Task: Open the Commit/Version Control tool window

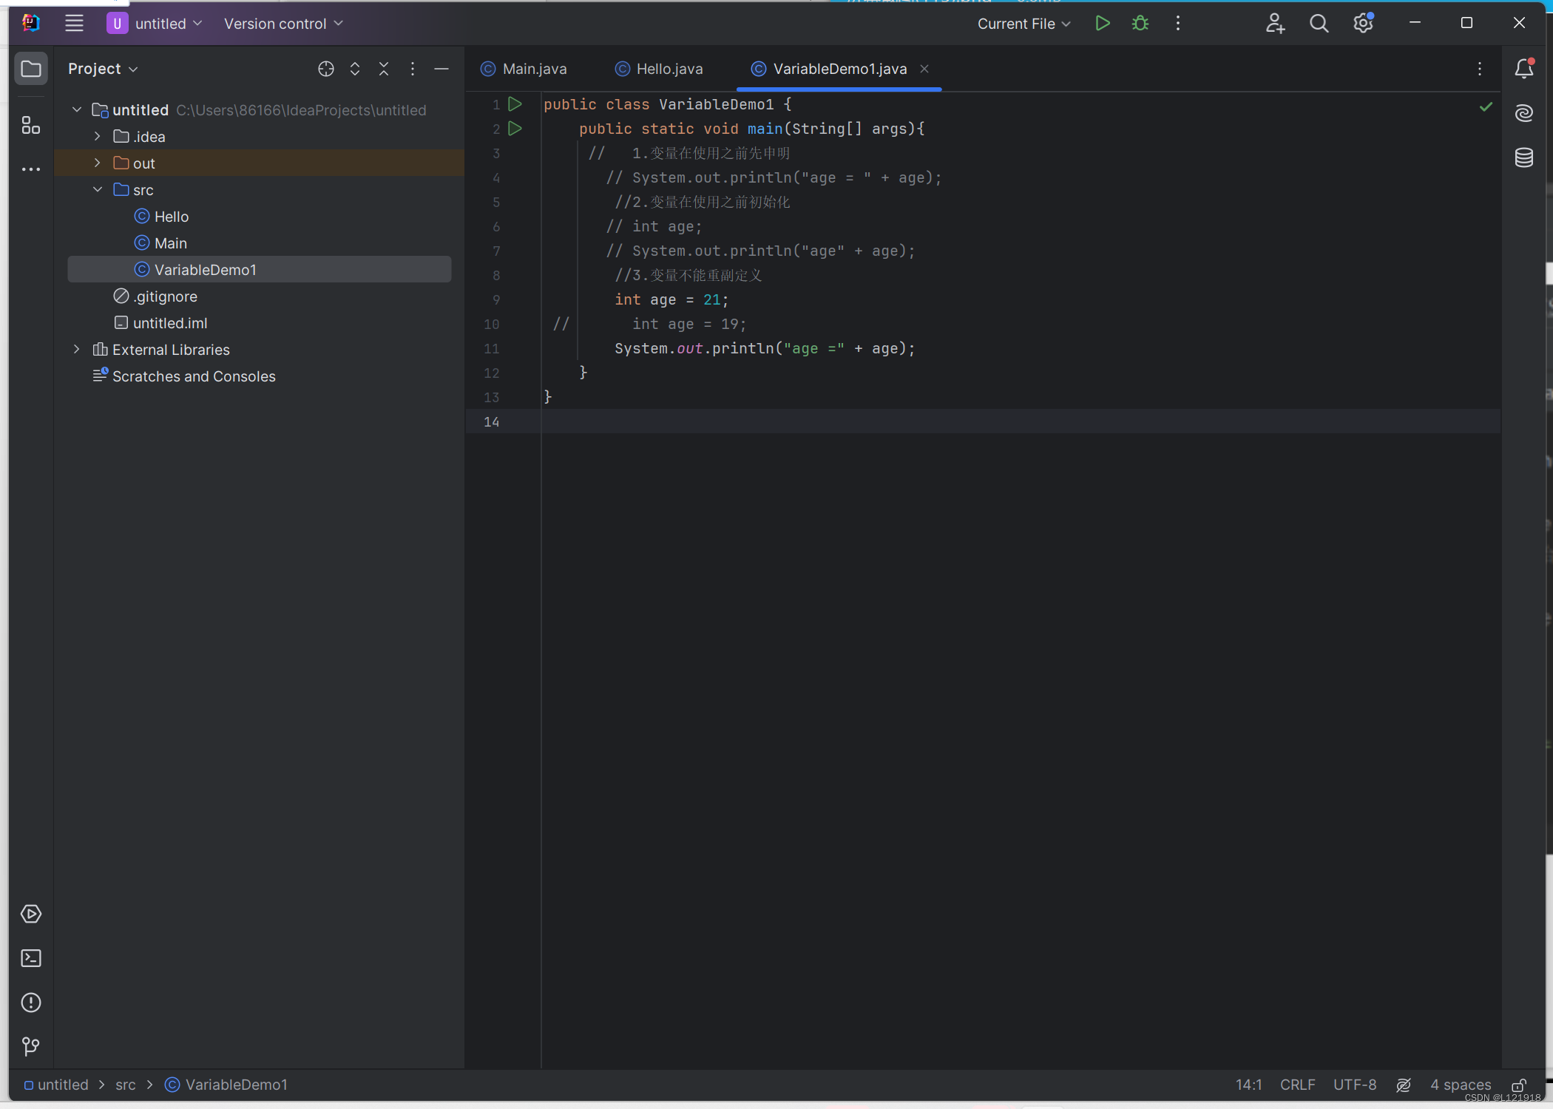Action: pyautogui.click(x=30, y=1046)
